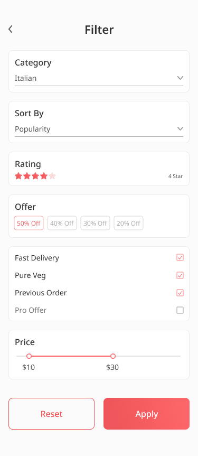The width and height of the screenshot is (198, 456).
Task: Select the third rating star
Action: (x=35, y=176)
